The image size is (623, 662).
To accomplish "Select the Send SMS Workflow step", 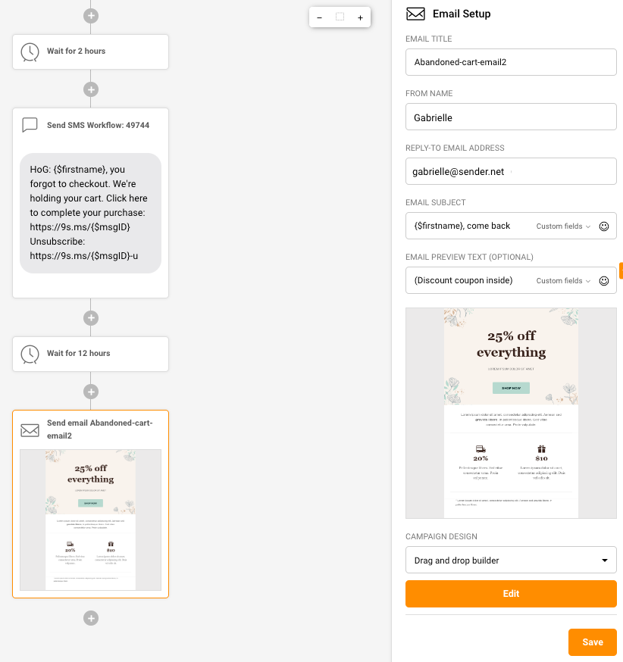I will (90, 203).
